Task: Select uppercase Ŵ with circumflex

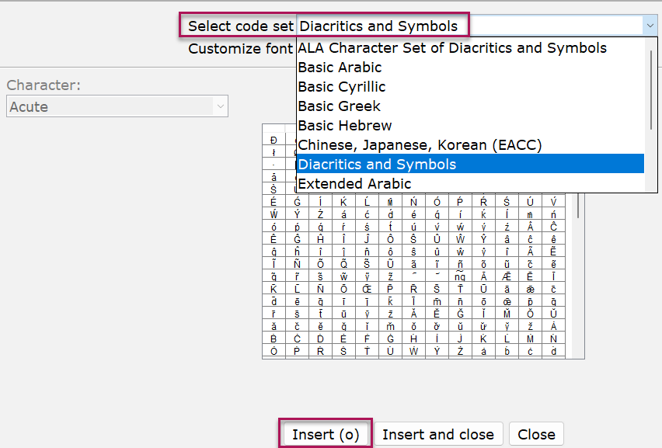Action: coord(460,239)
